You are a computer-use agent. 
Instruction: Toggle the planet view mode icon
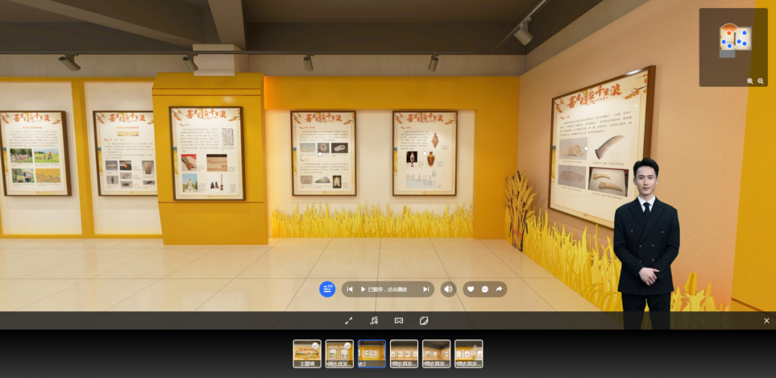[424, 321]
